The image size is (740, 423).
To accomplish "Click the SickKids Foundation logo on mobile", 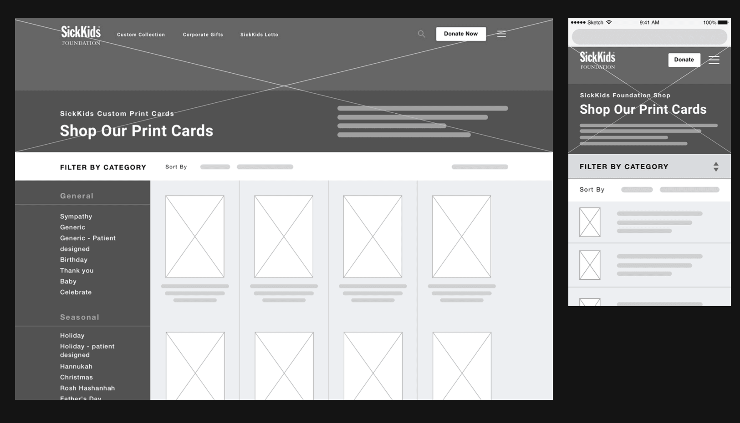I will [597, 60].
